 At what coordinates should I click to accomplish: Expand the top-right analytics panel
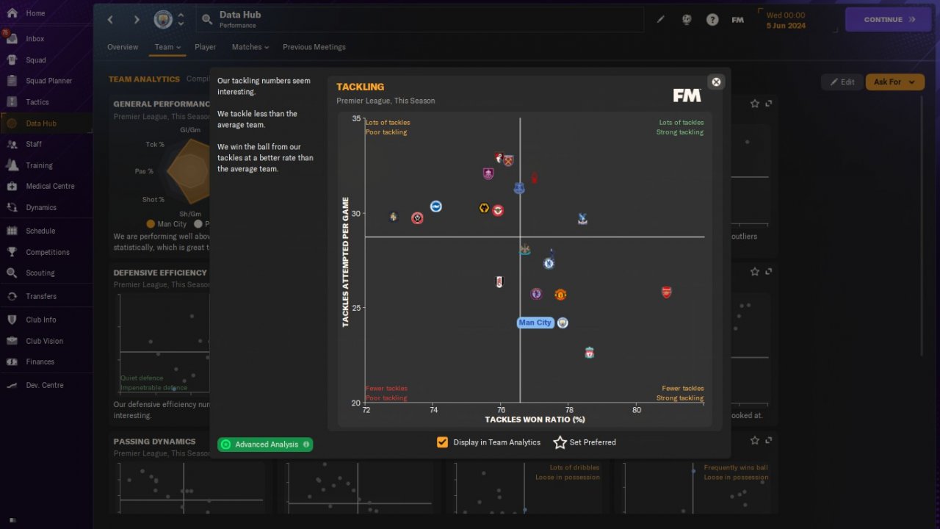[769, 104]
